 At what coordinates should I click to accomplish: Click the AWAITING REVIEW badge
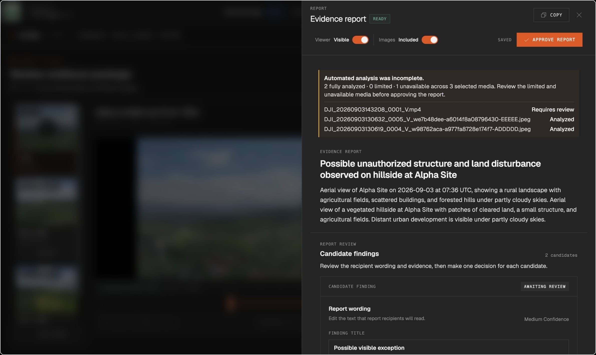(545, 286)
